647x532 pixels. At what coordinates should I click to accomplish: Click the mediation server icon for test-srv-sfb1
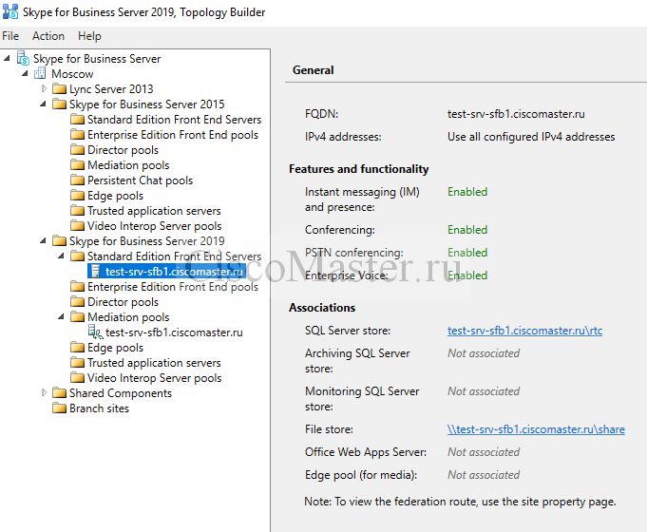pyautogui.click(x=95, y=332)
